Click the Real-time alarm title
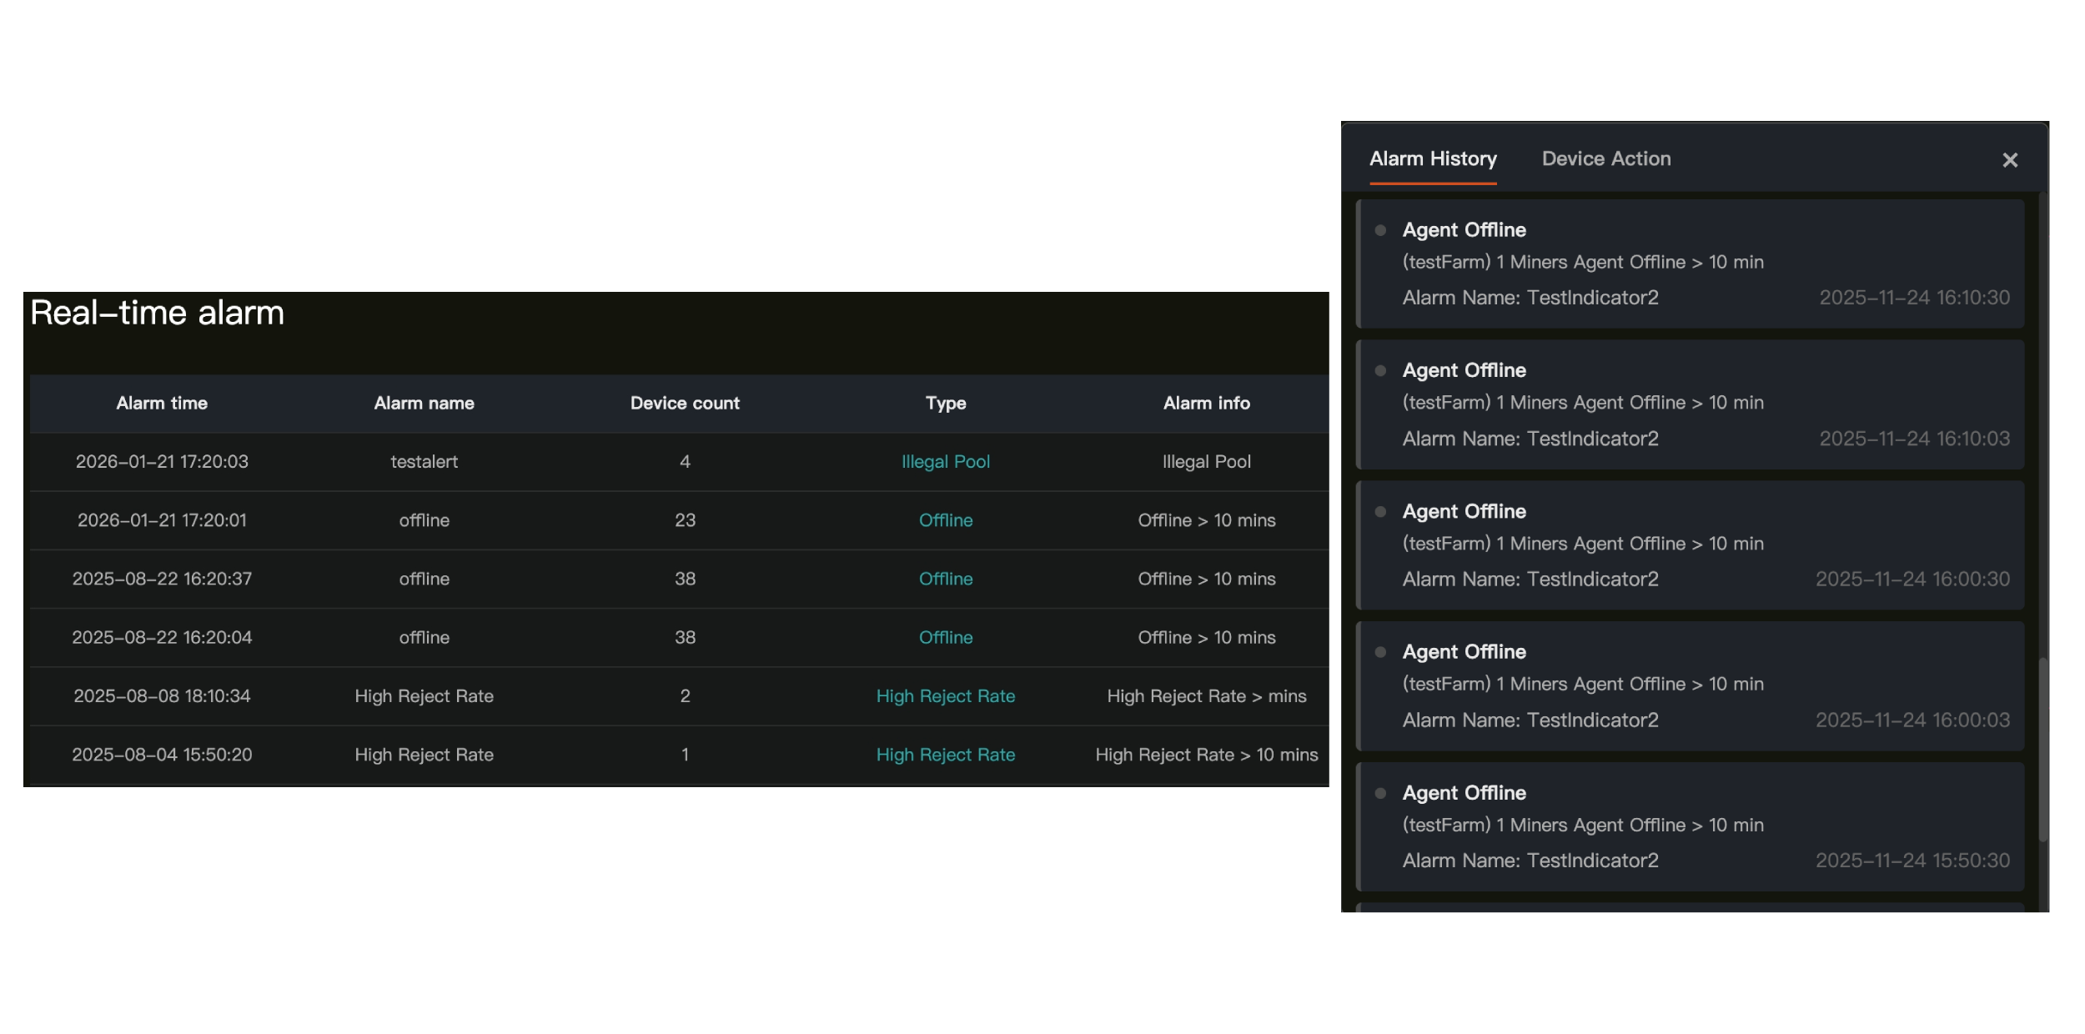The width and height of the screenshot is (2085, 1034). pos(157,312)
